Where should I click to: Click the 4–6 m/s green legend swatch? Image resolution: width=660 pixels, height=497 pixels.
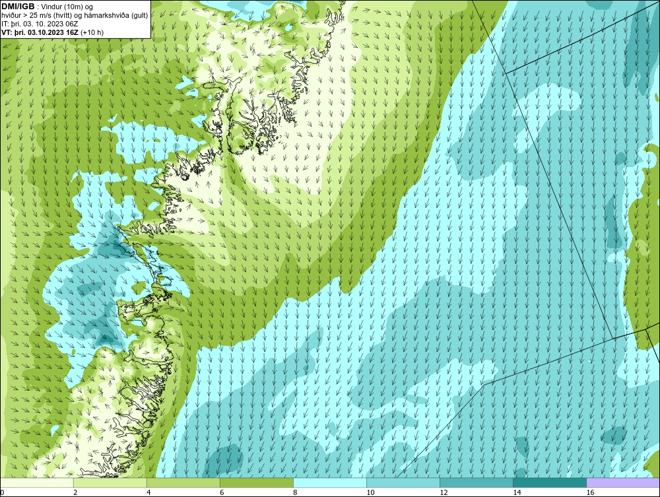[183, 482]
